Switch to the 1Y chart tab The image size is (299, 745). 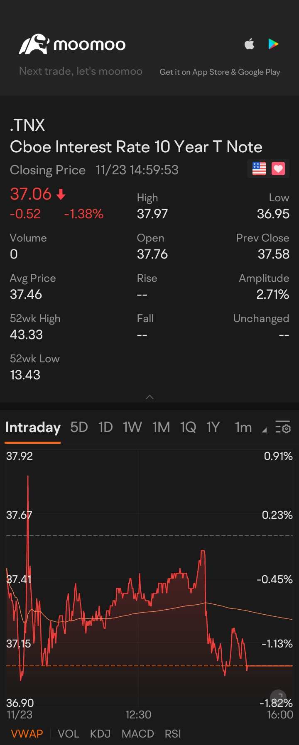click(x=213, y=427)
